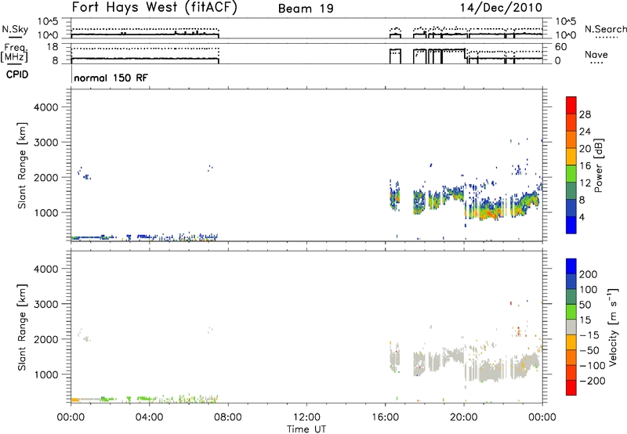Screen dimensions: 627x434
Task: Click the '4000' tick on the power panel's range axis
Action: [46, 107]
